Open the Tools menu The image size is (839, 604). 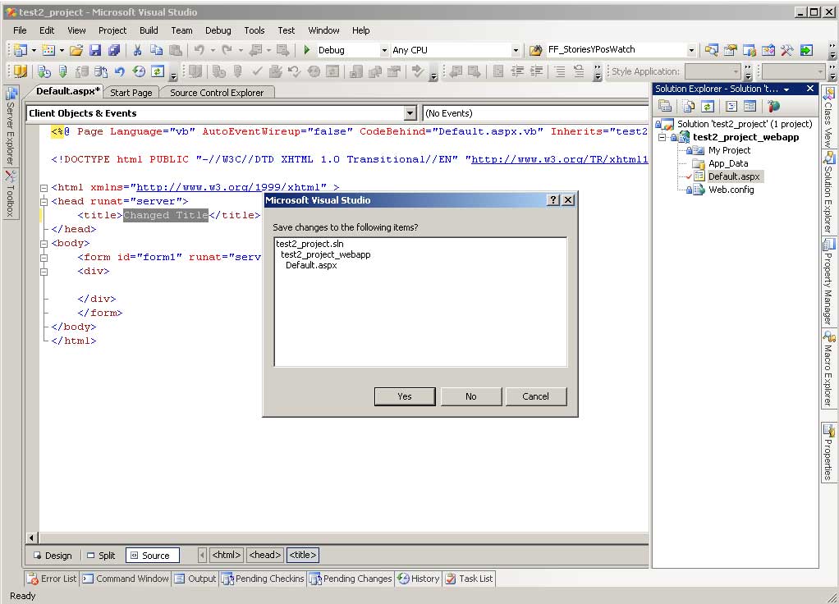[254, 30]
